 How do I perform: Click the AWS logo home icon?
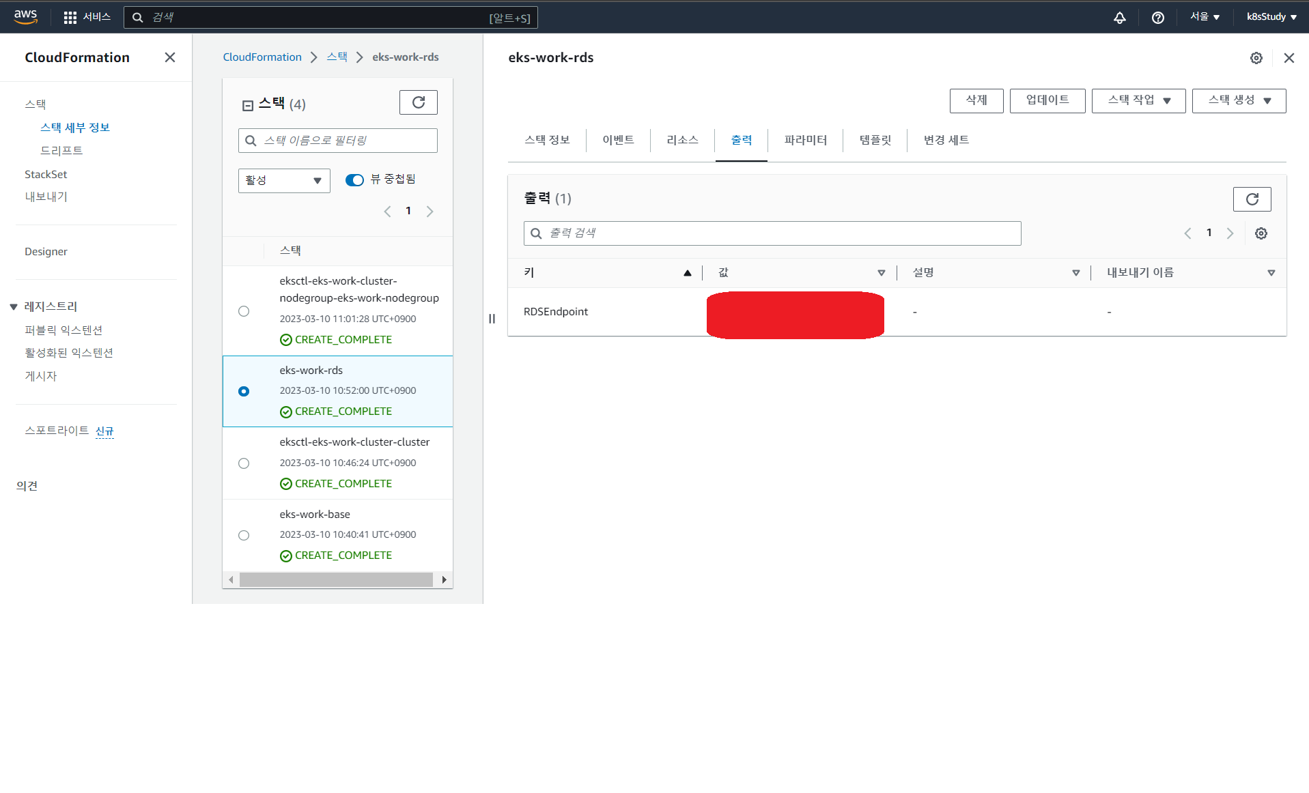tap(25, 17)
